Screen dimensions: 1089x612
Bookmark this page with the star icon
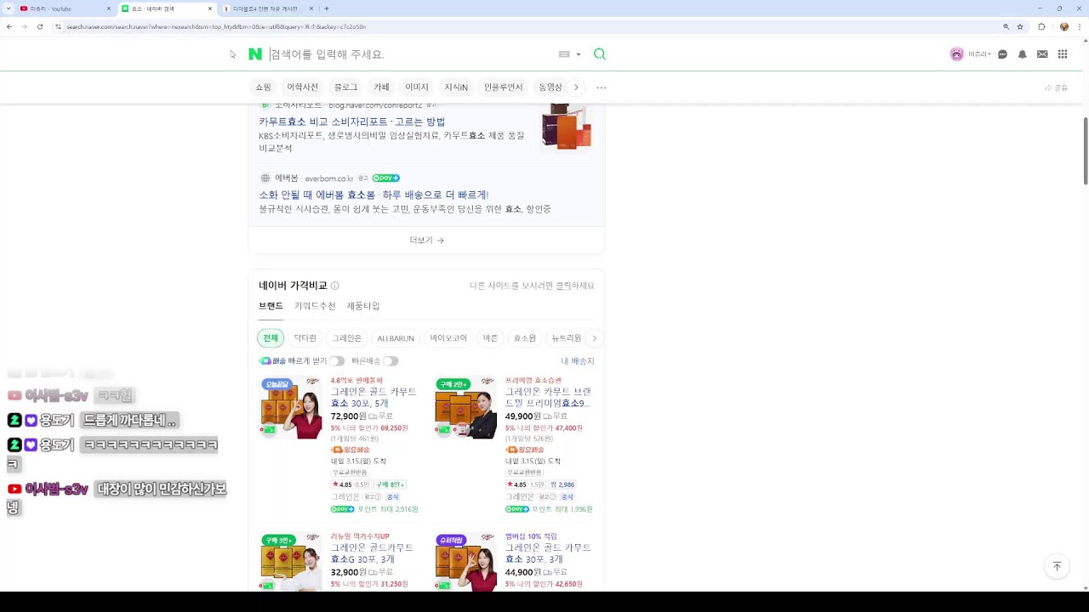(x=1020, y=26)
